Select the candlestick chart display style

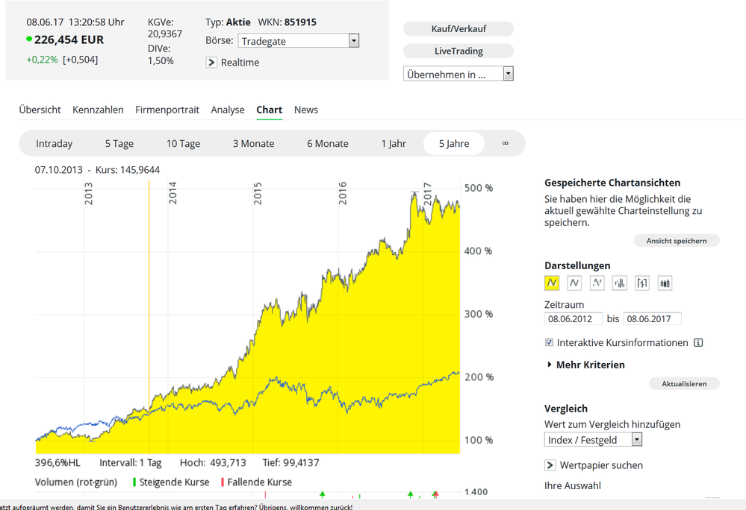[664, 283]
